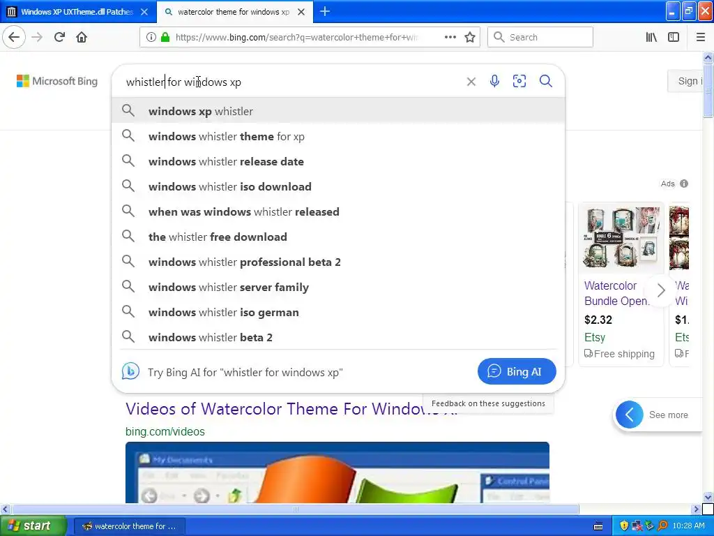Open the Watercolor theme video thumbnail
Viewport: 714px width, 536px height.
[337, 472]
